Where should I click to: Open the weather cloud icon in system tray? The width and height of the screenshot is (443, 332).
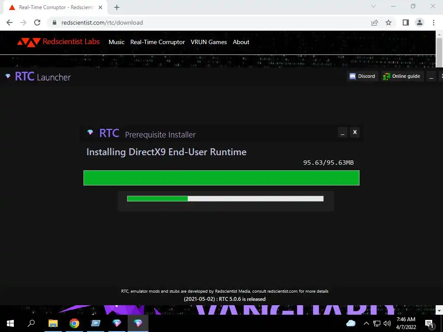[x=350, y=323]
